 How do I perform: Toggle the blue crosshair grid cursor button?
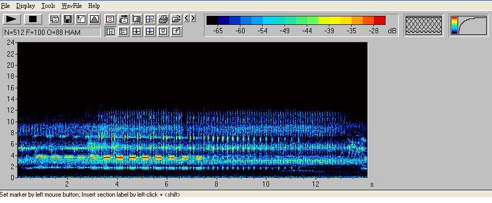pos(150,31)
